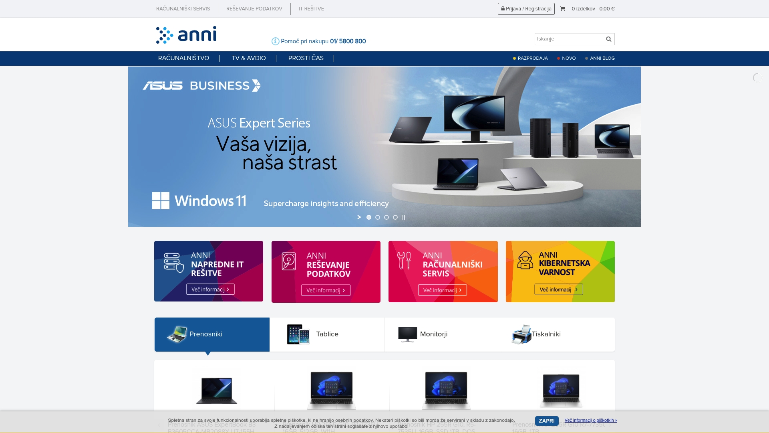Screen dimensions: 769x433
Task: Click the info icon beside Pomoč pri nakupu
Action: pyautogui.click(x=275, y=41)
